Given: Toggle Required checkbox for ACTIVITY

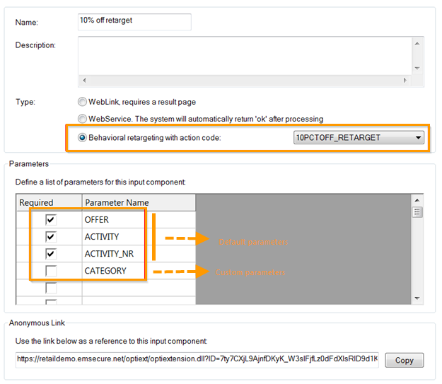Looking at the screenshot, I should (50, 237).
